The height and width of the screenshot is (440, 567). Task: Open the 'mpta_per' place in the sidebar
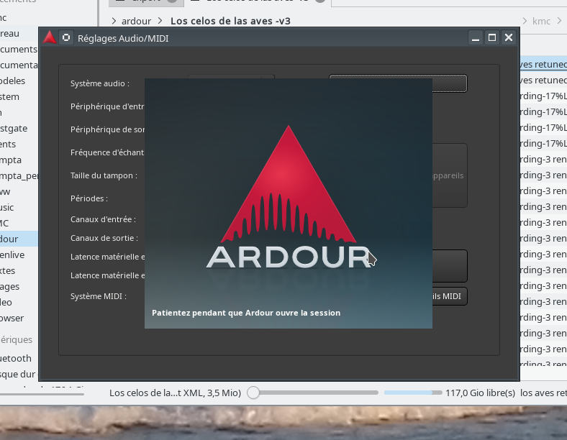click(19, 176)
